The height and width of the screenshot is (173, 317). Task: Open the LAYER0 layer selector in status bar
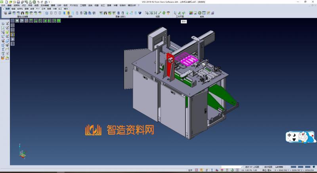[279, 167]
